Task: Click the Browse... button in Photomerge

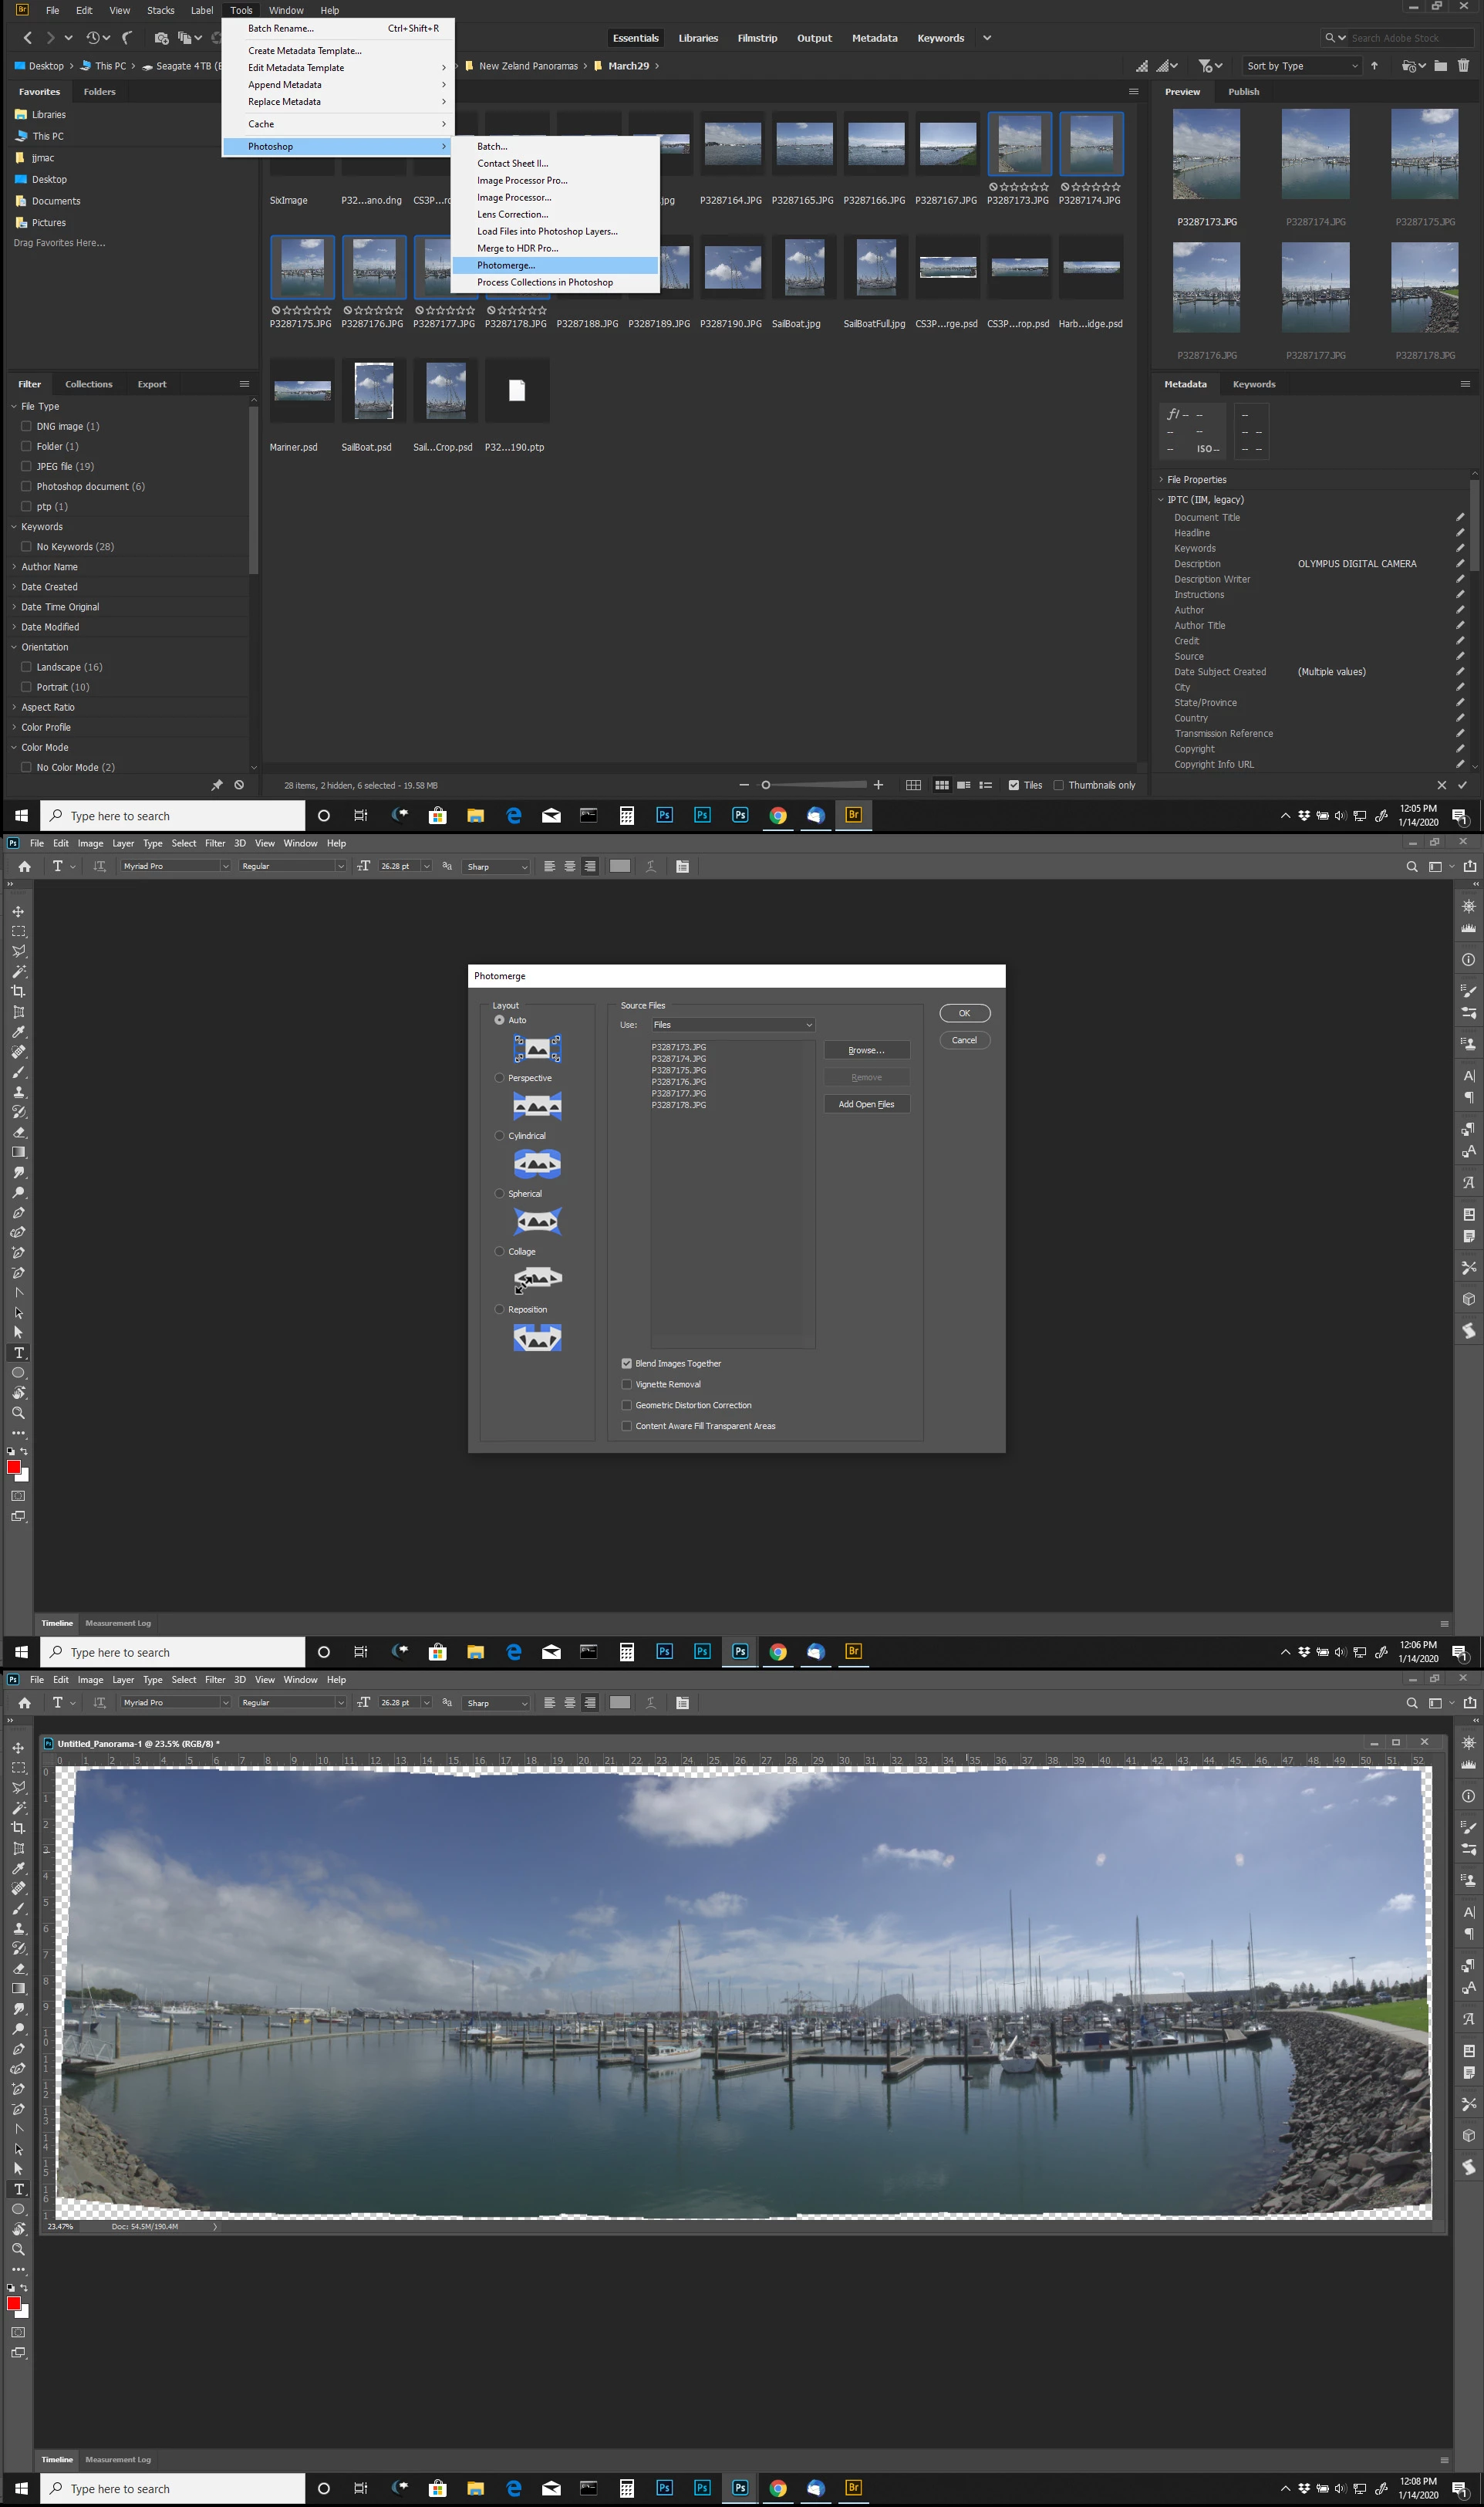Action: pos(866,1050)
